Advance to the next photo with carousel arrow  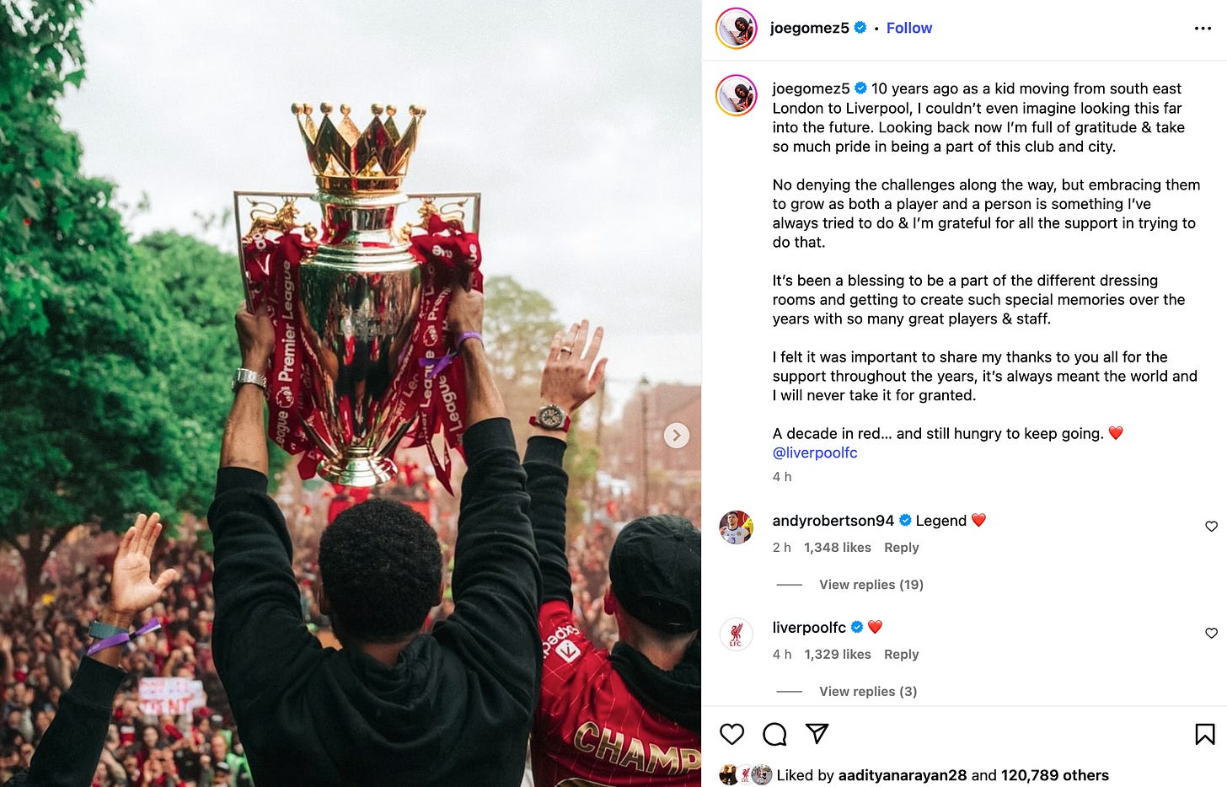click(677, 436)
